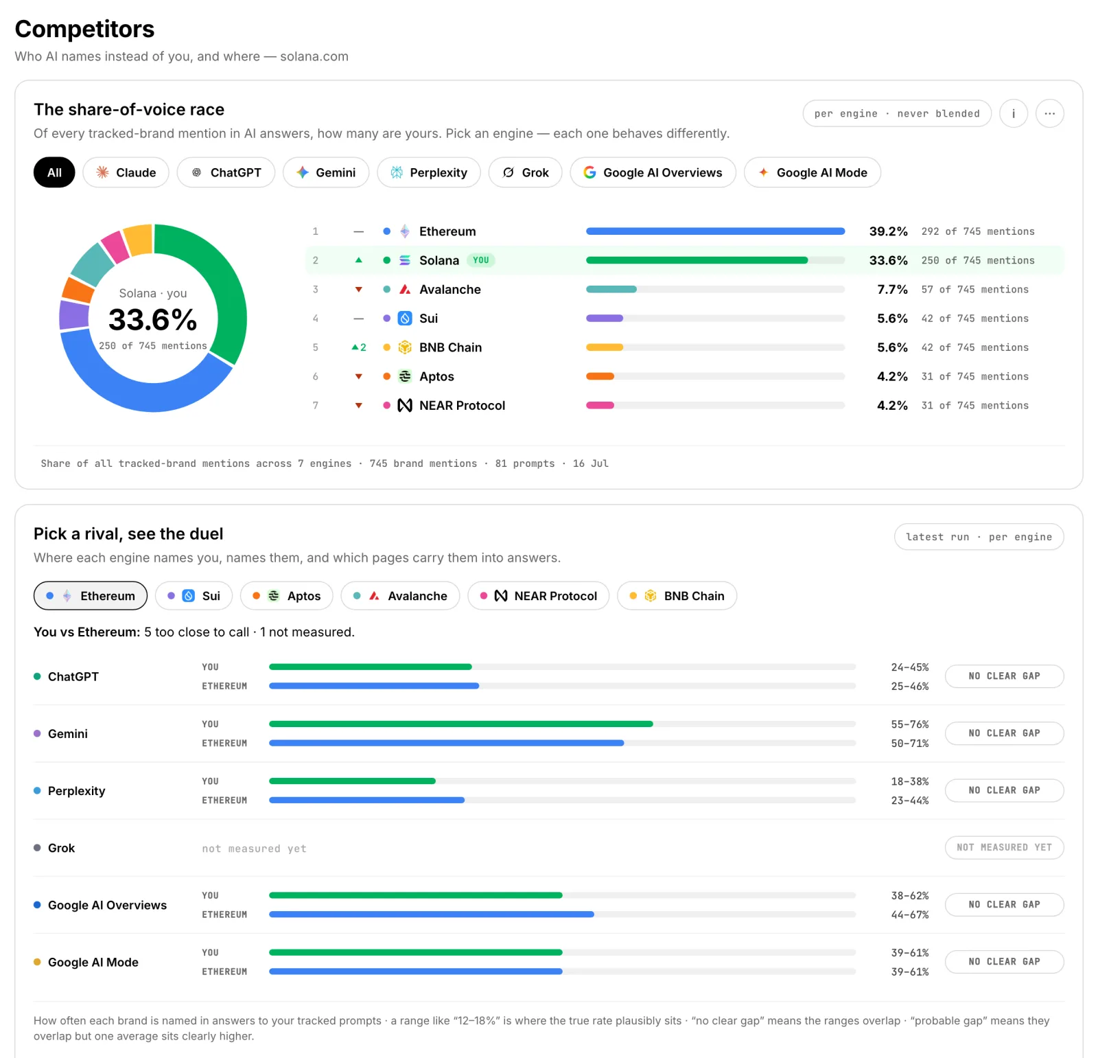Image resolution: width=1098 pixels, height=1058 pixels.
Task: Click the Sui logo in the ranking list
Action: click(405, 319)
